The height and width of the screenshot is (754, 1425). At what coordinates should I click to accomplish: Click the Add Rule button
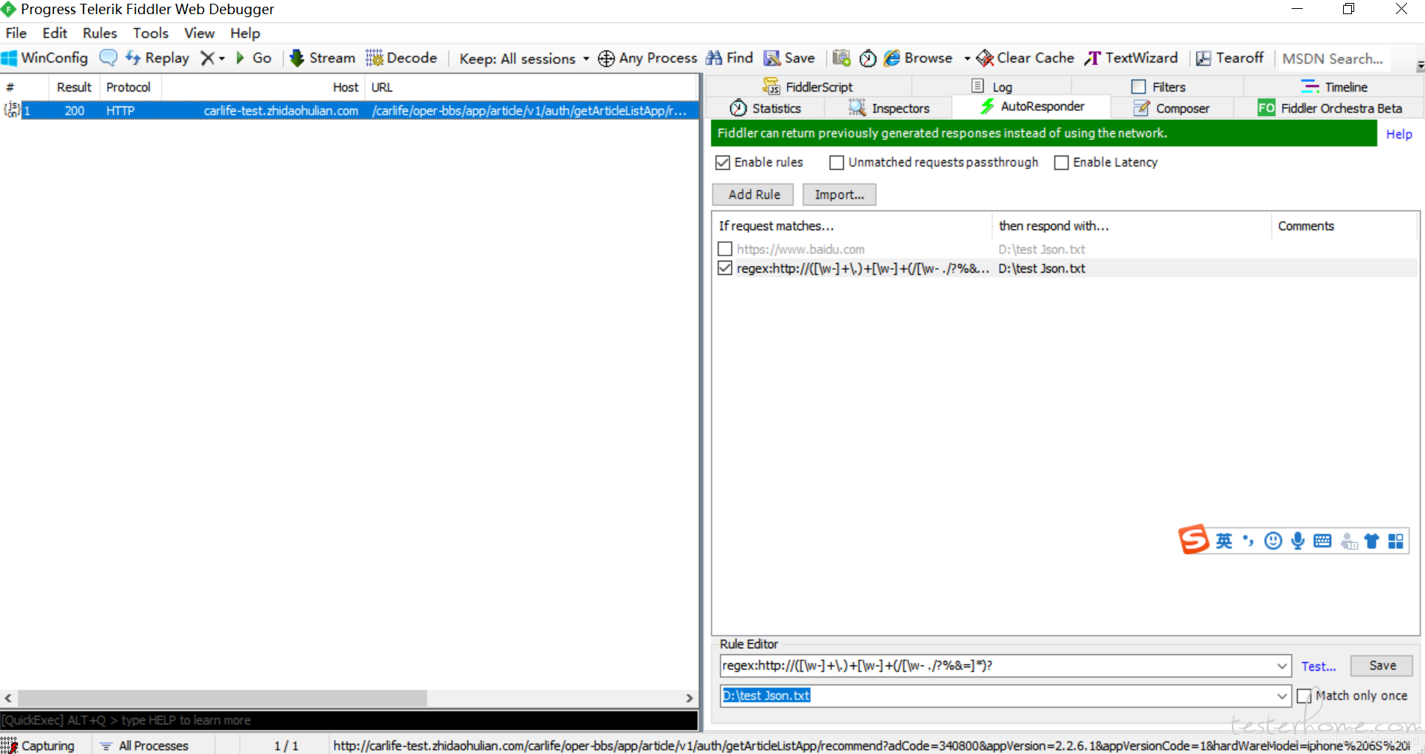pos(753,194)
